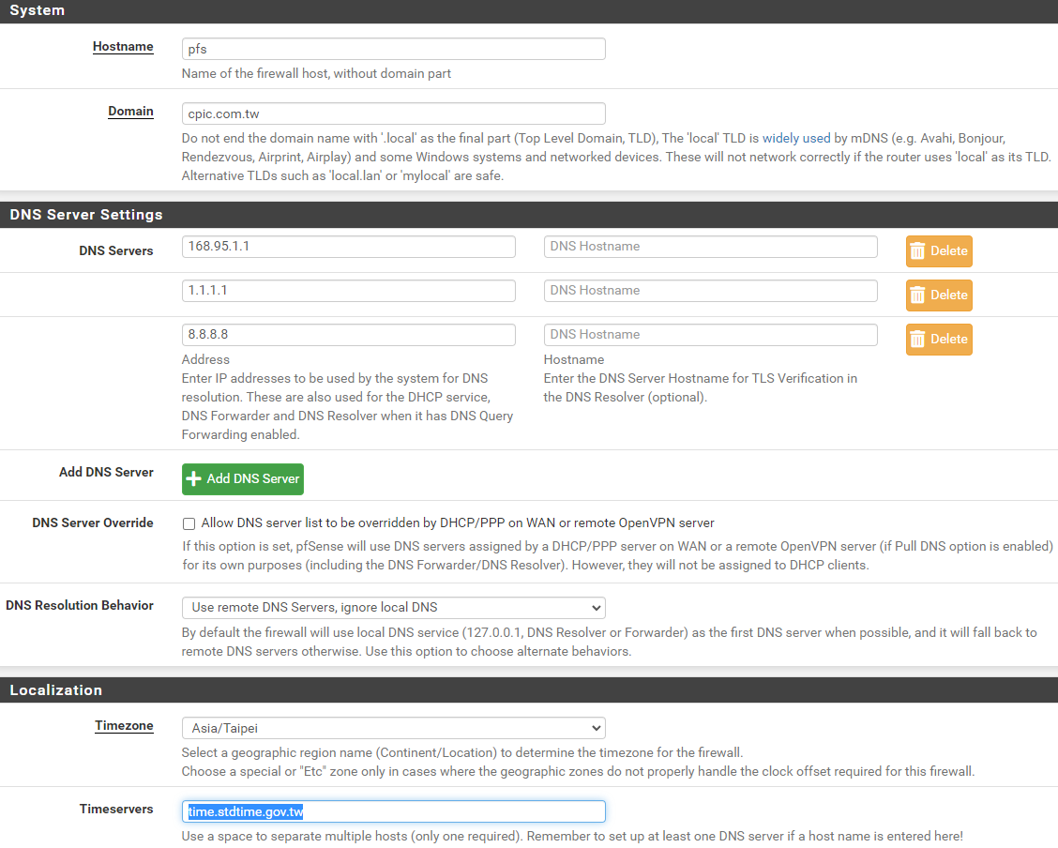The height and width of the screenshot is (848, 1058).
Task: Click trash icon beside 8.8.8.8 DNS server
Action: click(918, 340)
